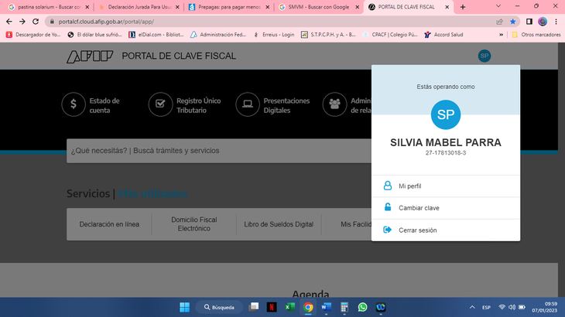565x317 pixels.
Task: Open Libro de Sueldos Digital service
Action: 277,224
